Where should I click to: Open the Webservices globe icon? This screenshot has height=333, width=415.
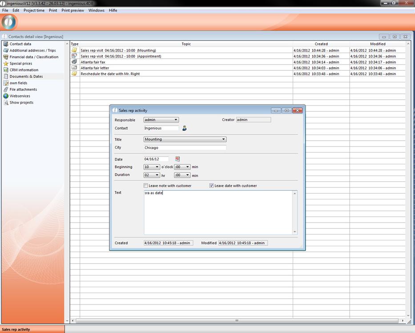(6, 96)
